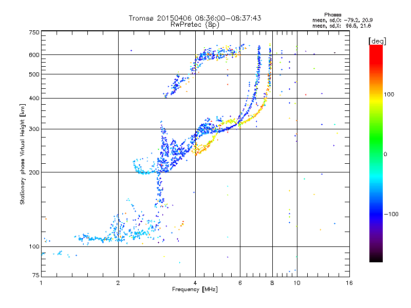Click the colorbar tick label "-100"
Viewport: 411px width, 308px height.
(391, 214)
